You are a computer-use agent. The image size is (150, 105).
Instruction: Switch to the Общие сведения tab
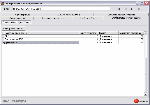[x=17, y=18]
